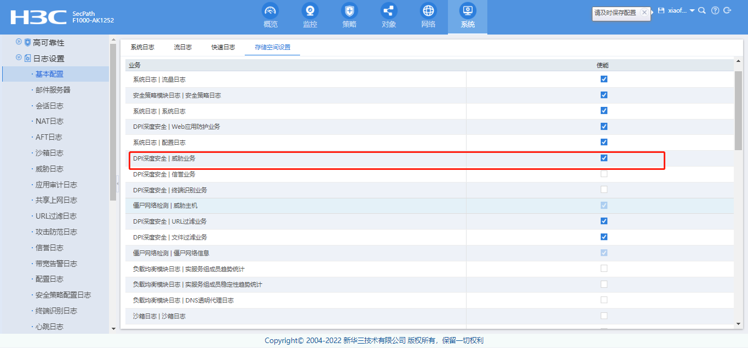748x348 pixels.
Task: Open 威胁日志 in sidebar
Action: [49, 169]
